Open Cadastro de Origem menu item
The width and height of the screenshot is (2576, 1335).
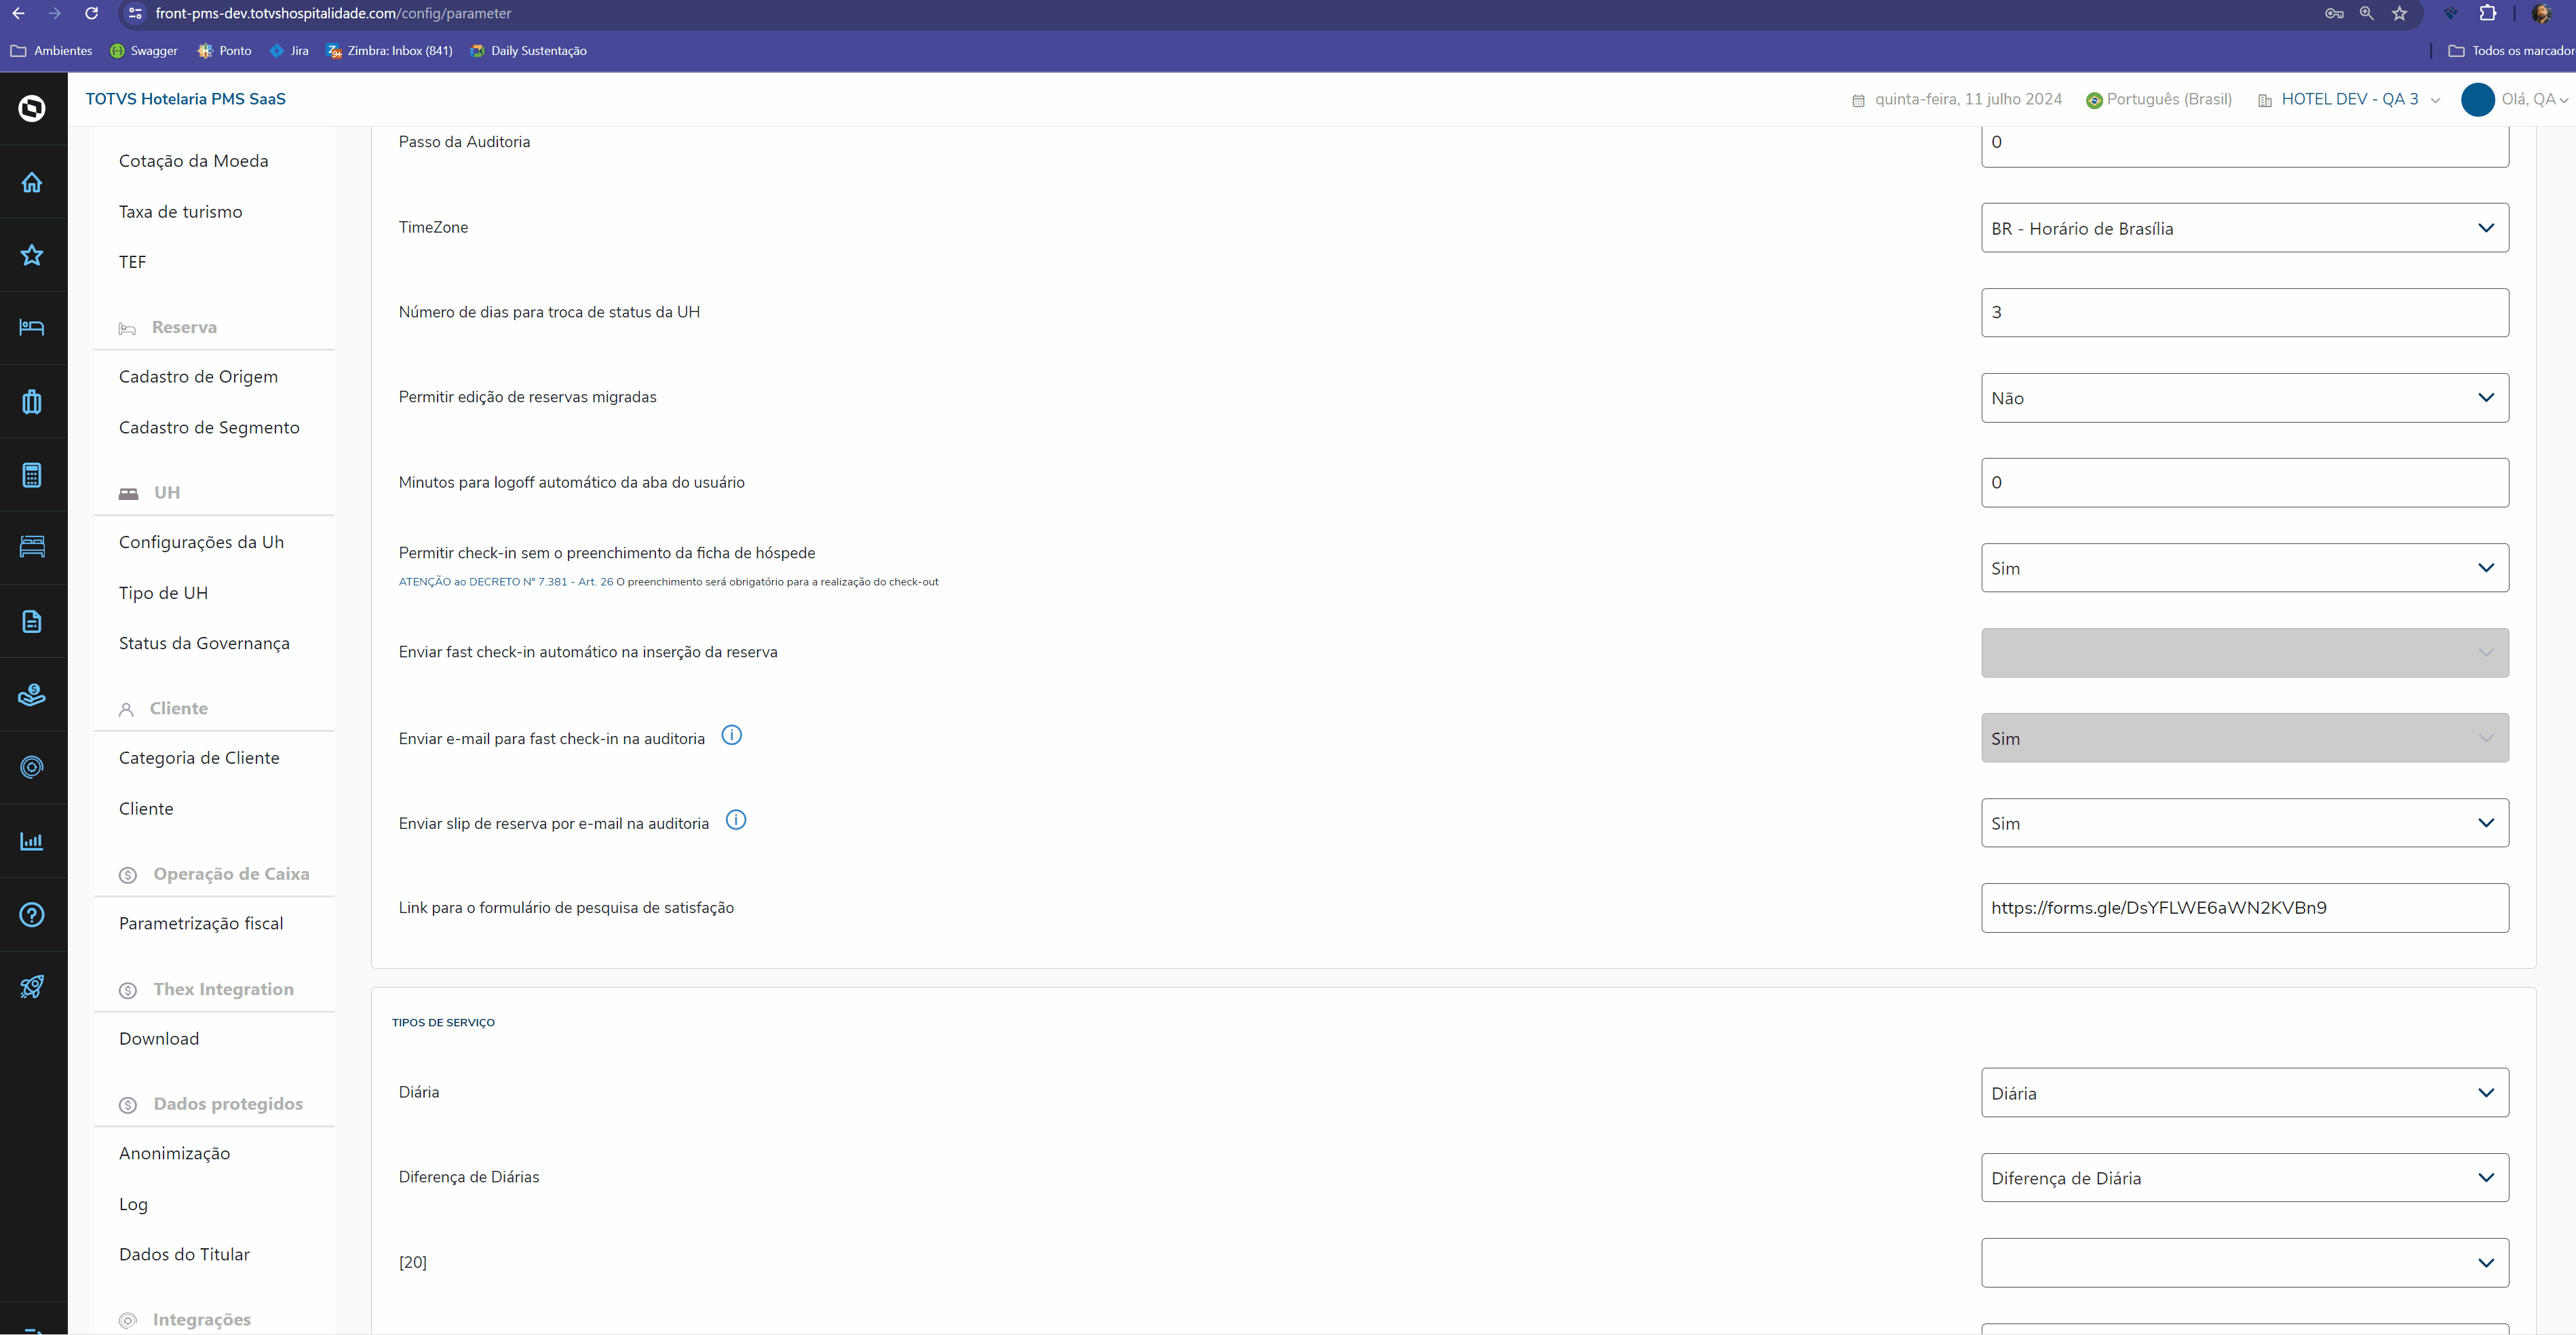point(198,377)
